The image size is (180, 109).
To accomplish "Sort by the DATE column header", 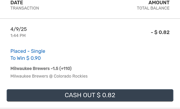I will (17, 3).
